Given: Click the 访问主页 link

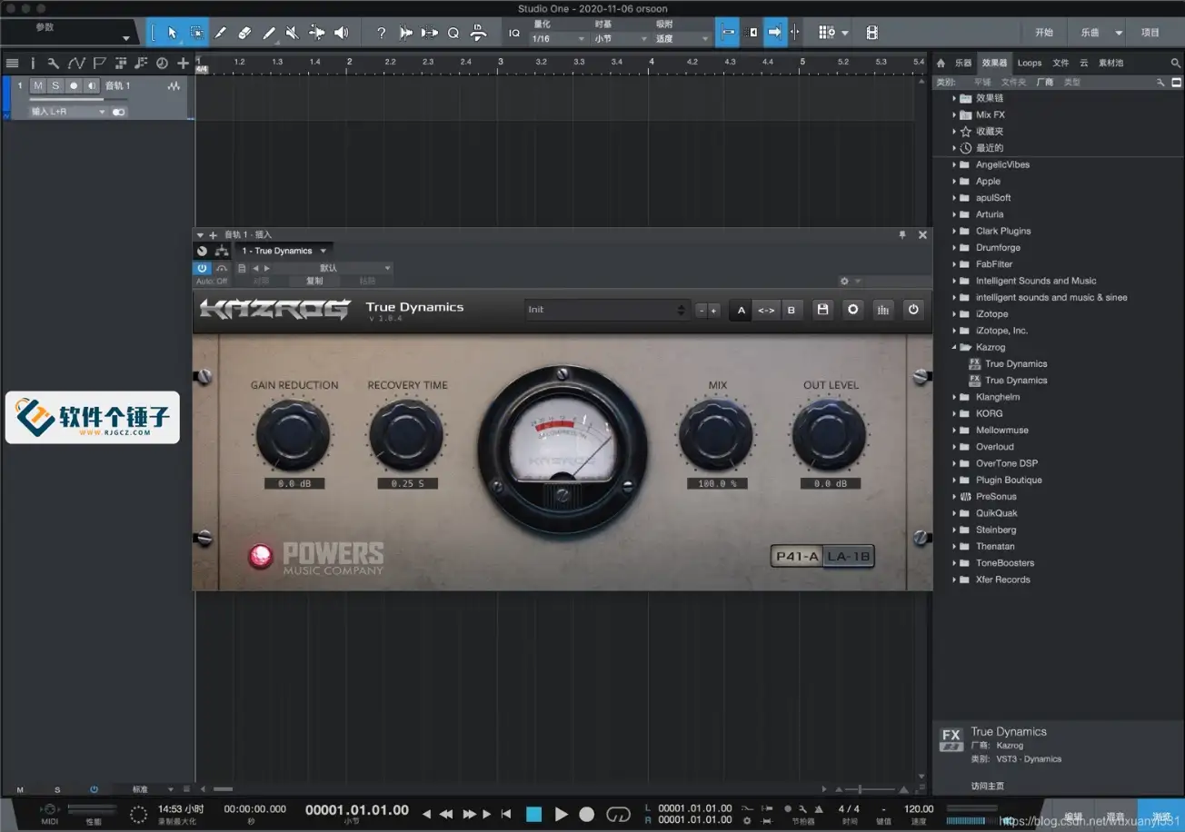Looking at the screenshot, I should 988,786.
